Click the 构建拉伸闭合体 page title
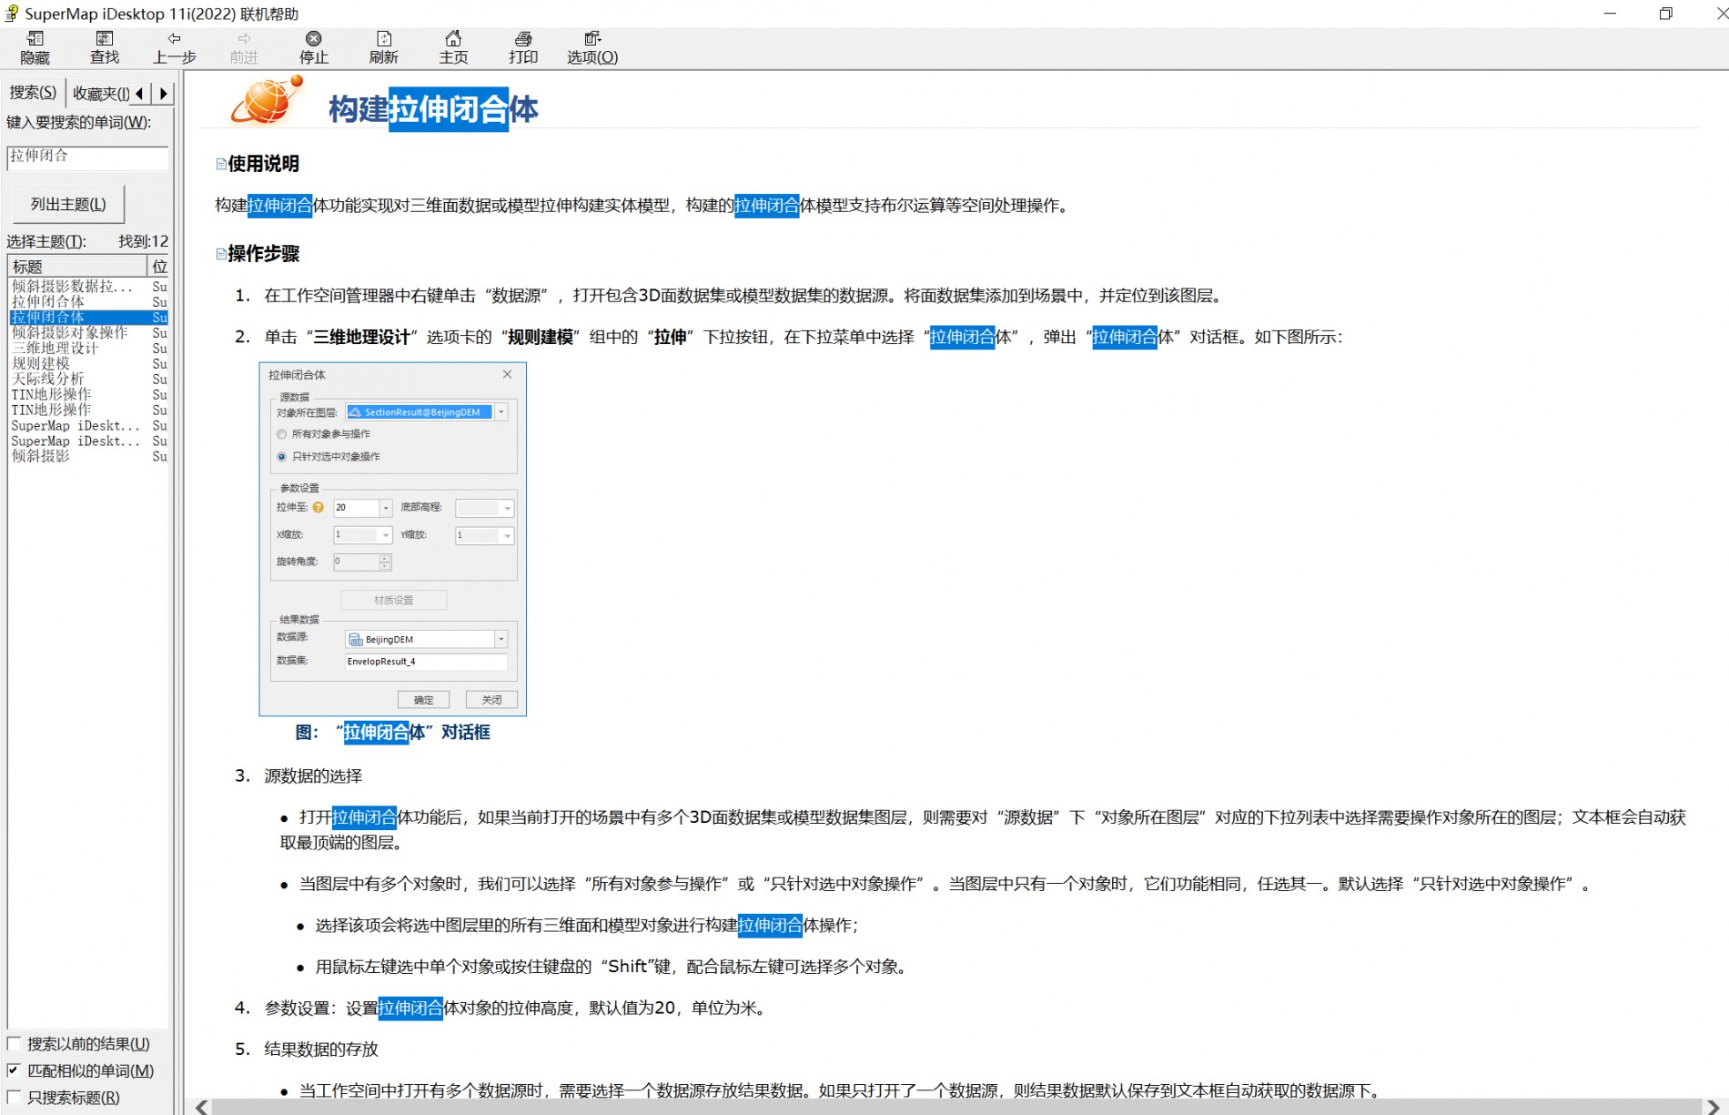This screenshot has width=1729, height=1115. coord(433,109)
